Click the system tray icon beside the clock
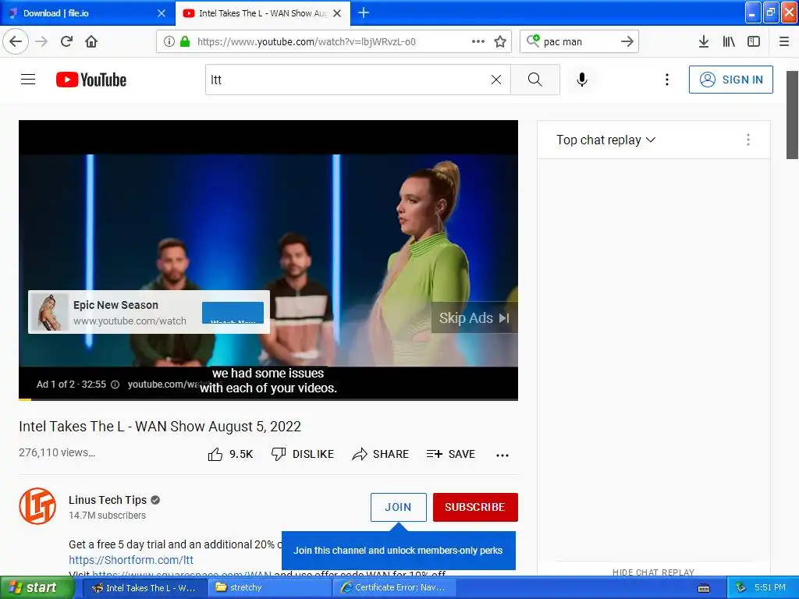This screenshot has width=799, height=599. coord(740,588)
